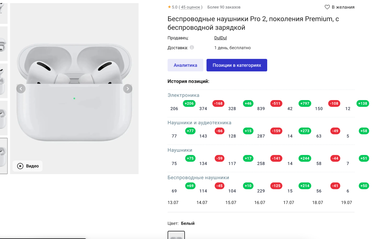Click the red -511 badge in Электроника row
Image resolution: width=383 pixels, height=239 pixels.
tap(276, 103)
